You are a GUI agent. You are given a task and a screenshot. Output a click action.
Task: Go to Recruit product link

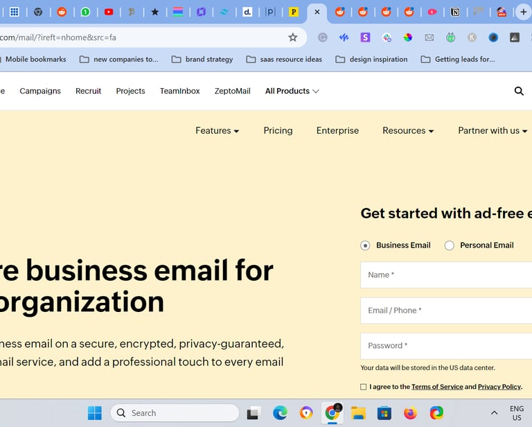(88, 91)
